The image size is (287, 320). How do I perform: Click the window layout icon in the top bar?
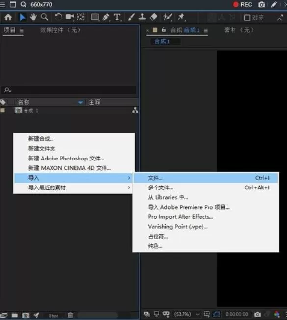[x=13, y=4]
